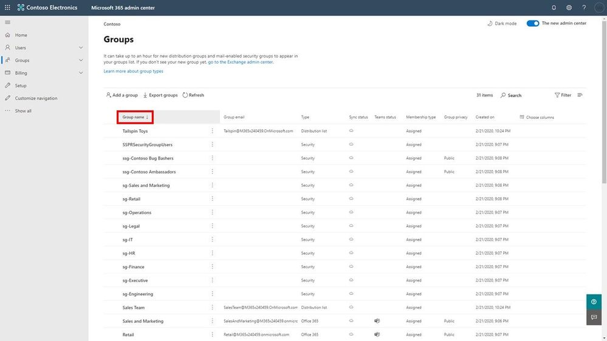Click sync status cloud for Tailspin Toys
This screenshot has width=607, height=341.
click(351, 130)
